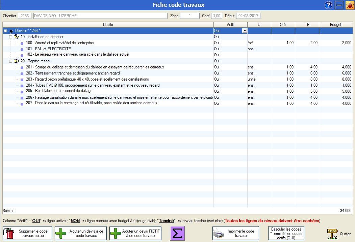Click the yellow level icon for 20 - Reprise réseau
This screenshot has height=242, width=355.
(16, 61)
